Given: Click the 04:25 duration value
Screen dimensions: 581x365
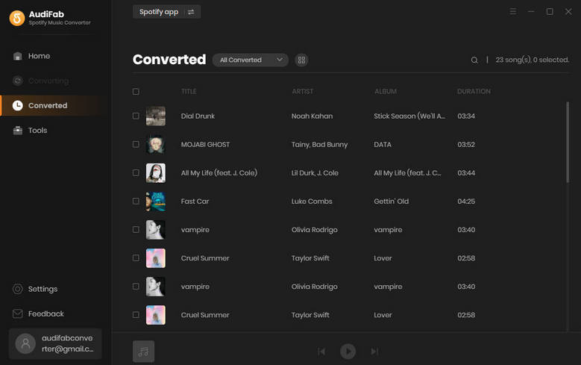Looking at the screenshot, I should pos(466,201).
